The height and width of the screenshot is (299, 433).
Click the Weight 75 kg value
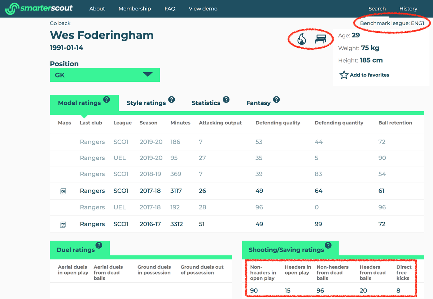(370, 48)
